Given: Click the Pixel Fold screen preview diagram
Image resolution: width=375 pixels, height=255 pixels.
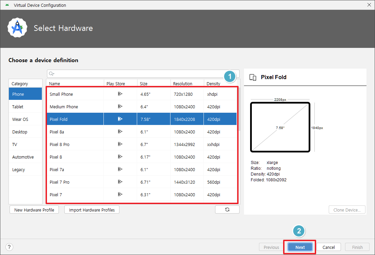Looking at the screenshot, I should 280,127.
